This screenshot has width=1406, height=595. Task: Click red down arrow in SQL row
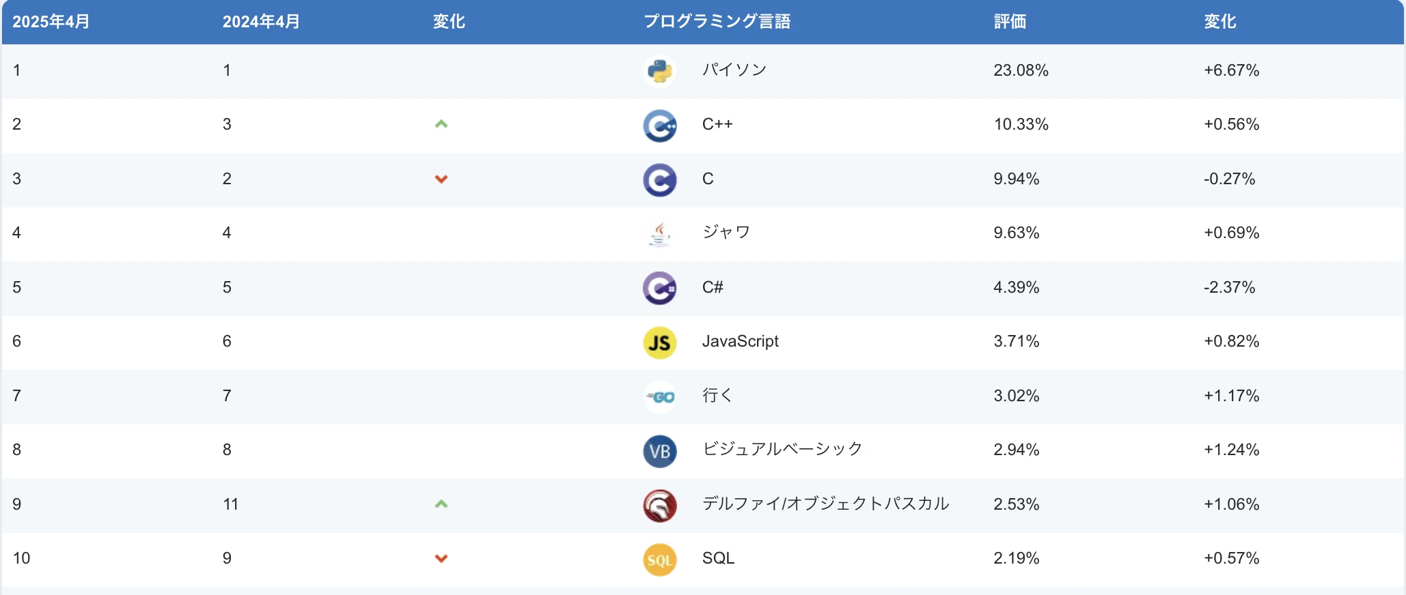pos(441,558)
